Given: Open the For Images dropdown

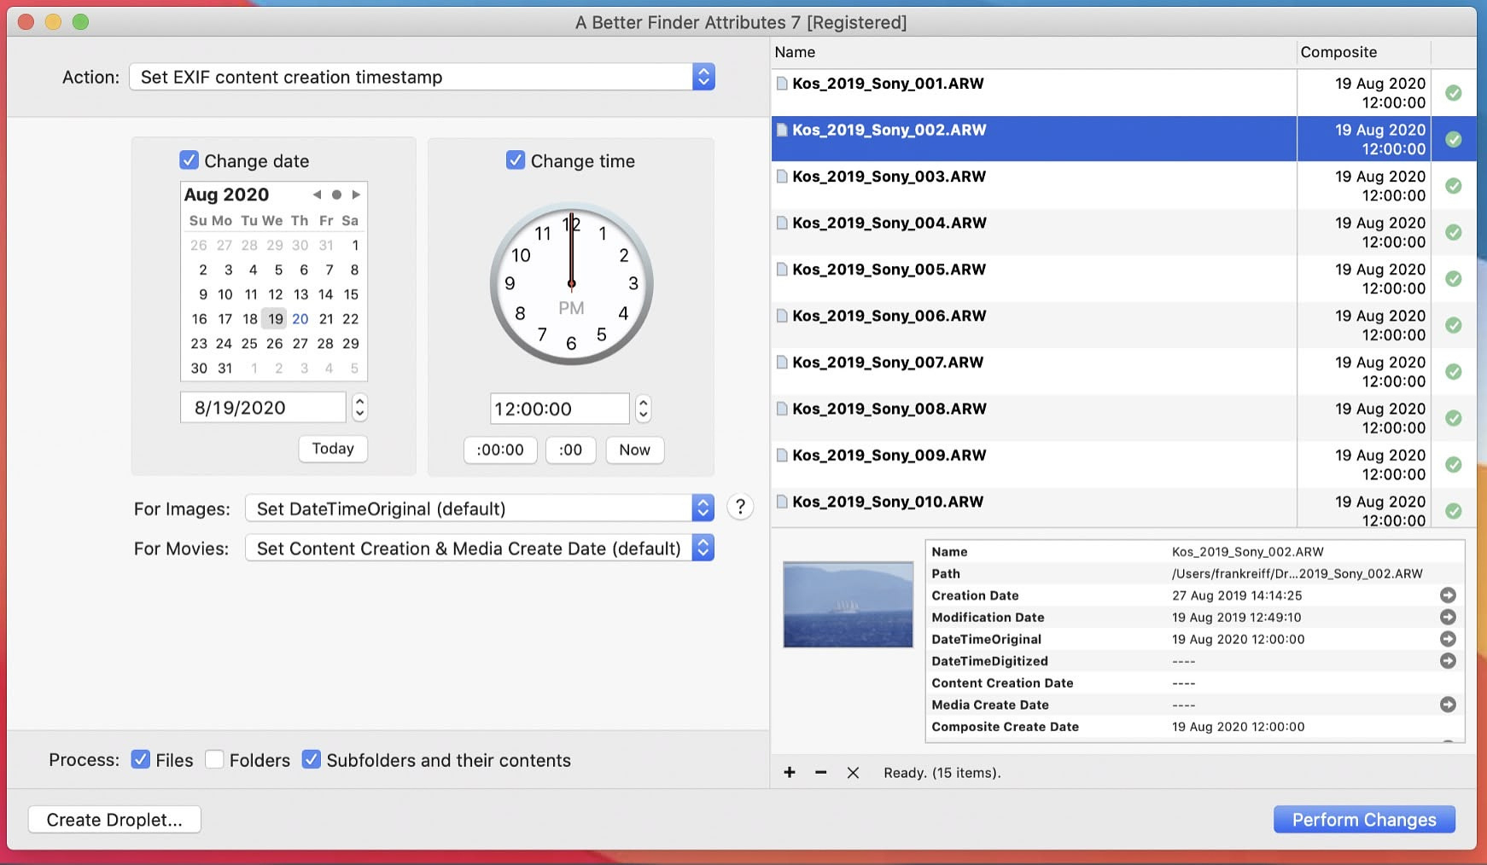Looking at the screenshot, I should tap(480, 508).
